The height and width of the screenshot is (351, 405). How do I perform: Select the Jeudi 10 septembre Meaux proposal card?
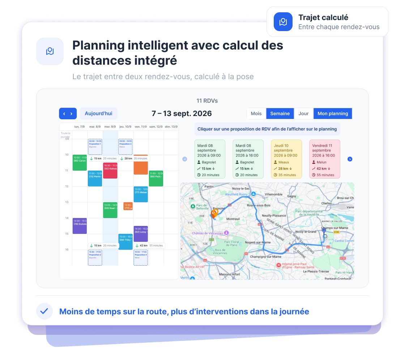pyautogui.click(x=286, y=159)
